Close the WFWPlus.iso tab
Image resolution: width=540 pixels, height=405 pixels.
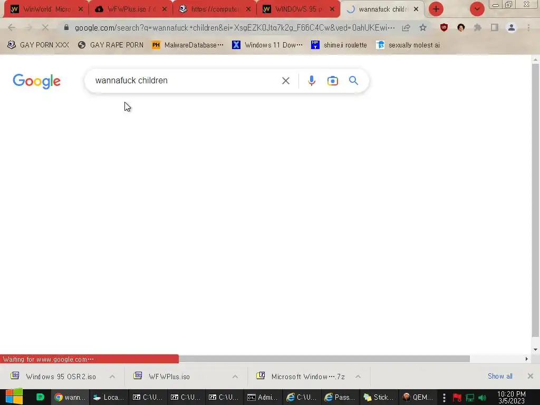click(x=165, y=9)
